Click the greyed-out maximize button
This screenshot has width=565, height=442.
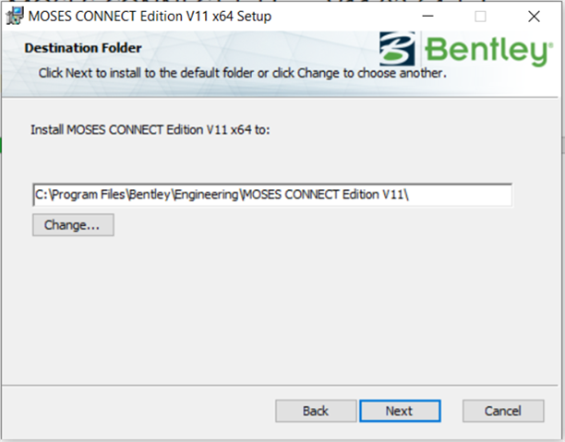coord(480,17)
